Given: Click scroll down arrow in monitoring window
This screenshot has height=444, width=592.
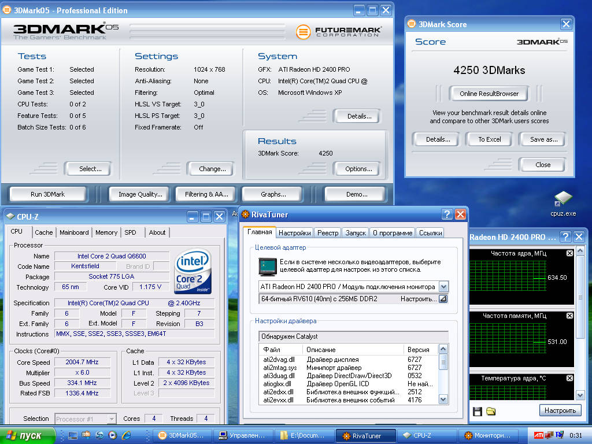Looking at the screenshot, I should [x=580, y=395].
